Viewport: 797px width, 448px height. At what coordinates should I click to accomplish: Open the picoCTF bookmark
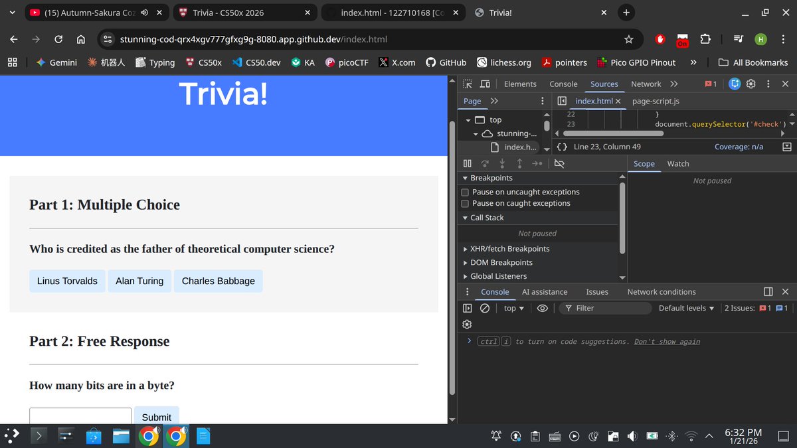pos(347,62)
